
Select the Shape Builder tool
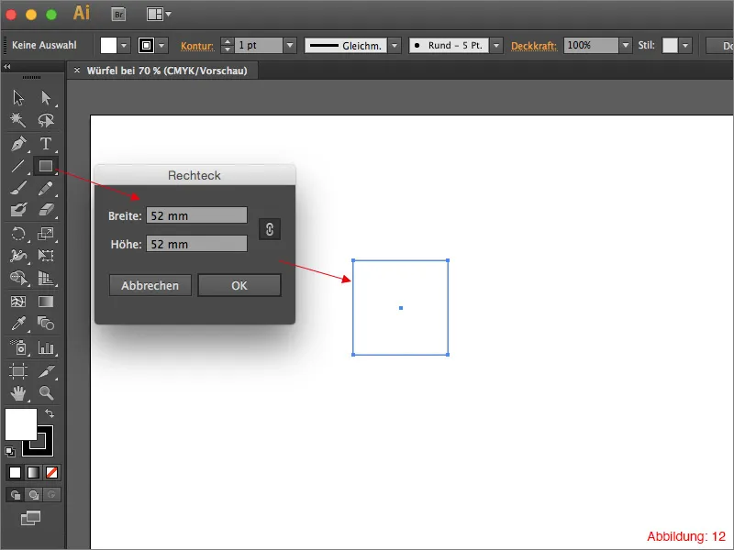[x=18, y=278]
